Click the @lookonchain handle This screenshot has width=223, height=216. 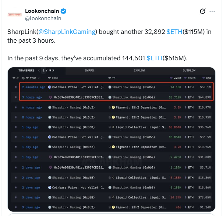[x=43, y=18]
